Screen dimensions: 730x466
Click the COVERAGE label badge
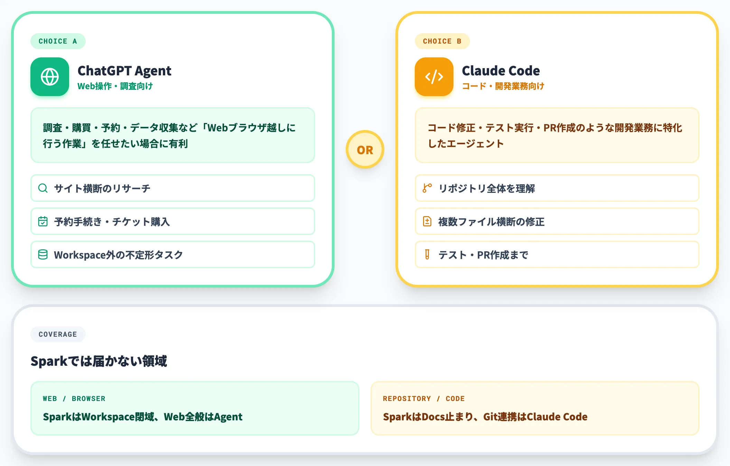pyautogui.click(x=58, y=334)
